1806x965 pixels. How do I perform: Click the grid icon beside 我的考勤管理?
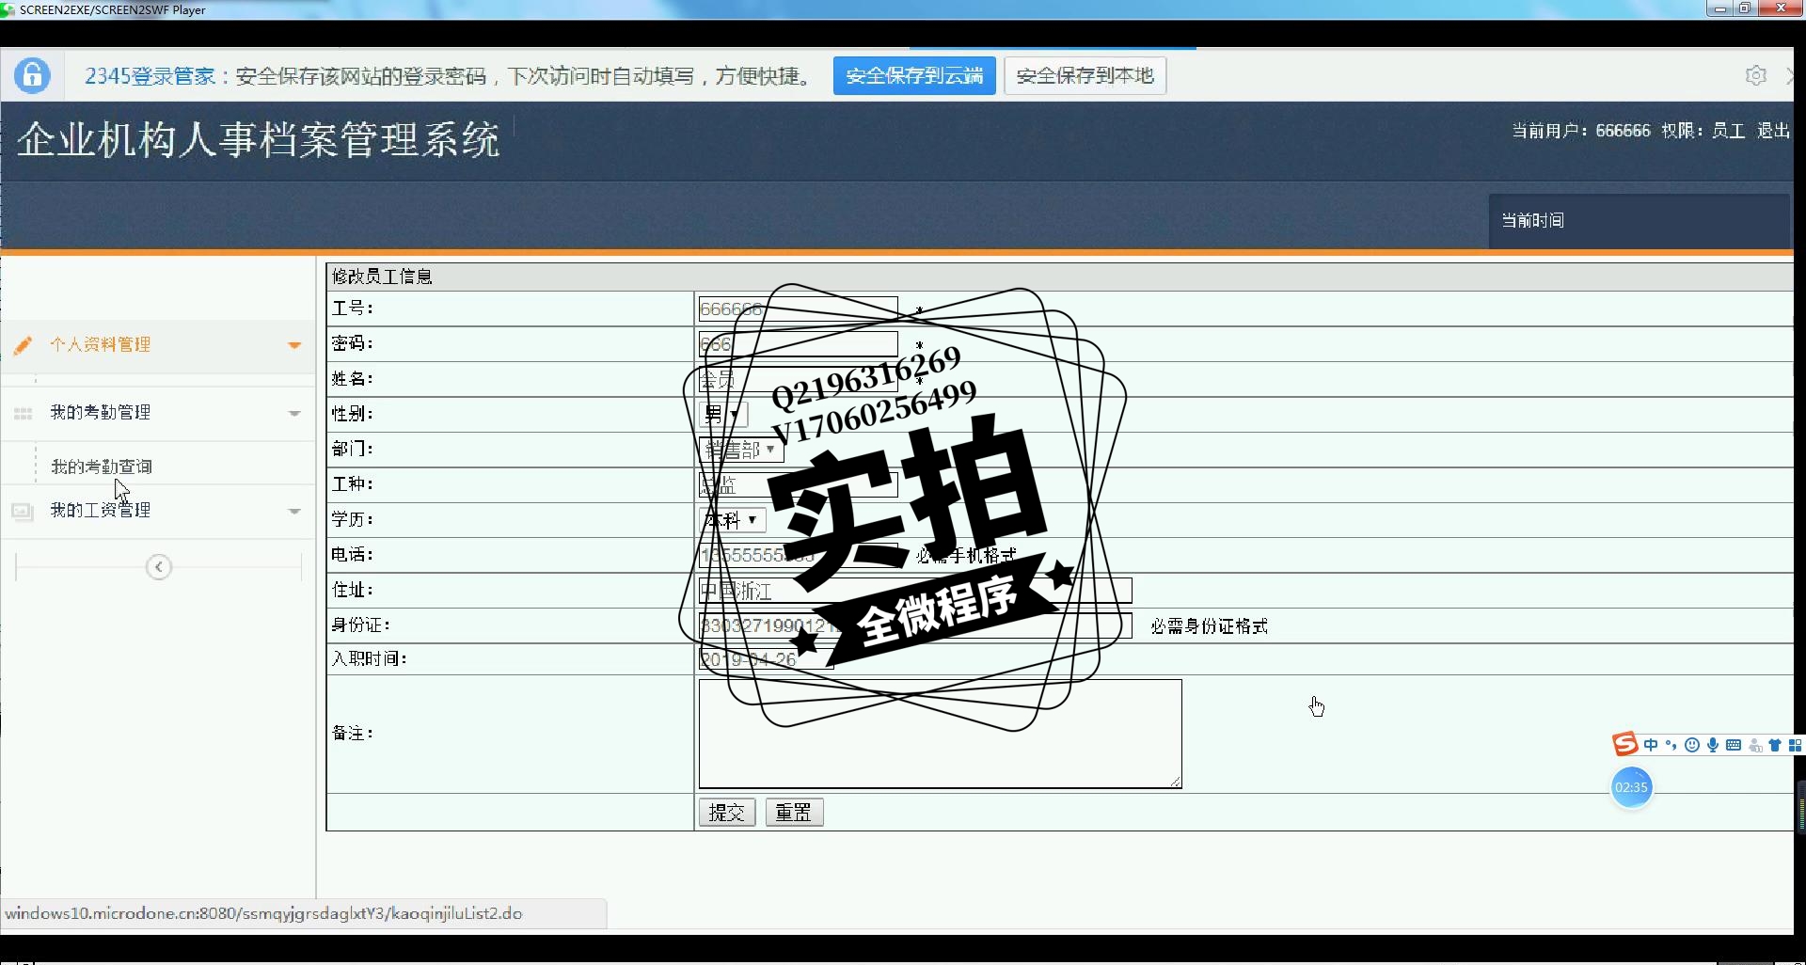pos(23,413)
